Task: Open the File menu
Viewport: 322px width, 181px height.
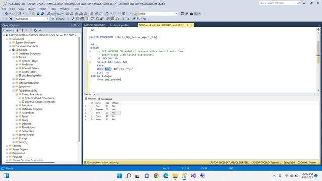Action: (4, 9)
